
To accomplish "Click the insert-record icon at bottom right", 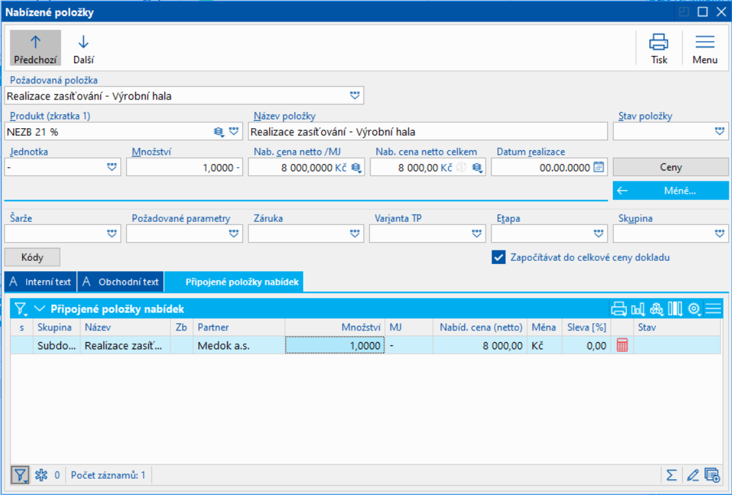I will point(712,475).
